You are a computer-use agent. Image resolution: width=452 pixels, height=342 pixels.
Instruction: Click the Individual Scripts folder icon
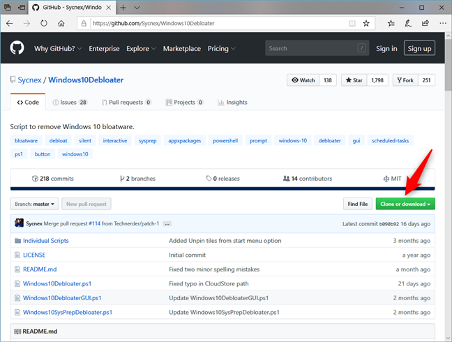coord(17,241)
